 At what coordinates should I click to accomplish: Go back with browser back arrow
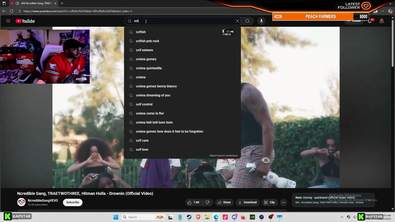pyautogui.click(x=4, y=11)
